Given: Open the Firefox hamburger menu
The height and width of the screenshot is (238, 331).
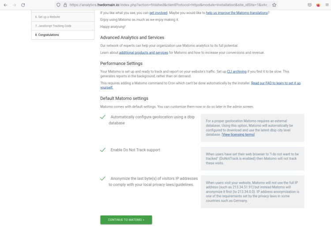Looking at the screenshot, I should click(x=326, y=5).
